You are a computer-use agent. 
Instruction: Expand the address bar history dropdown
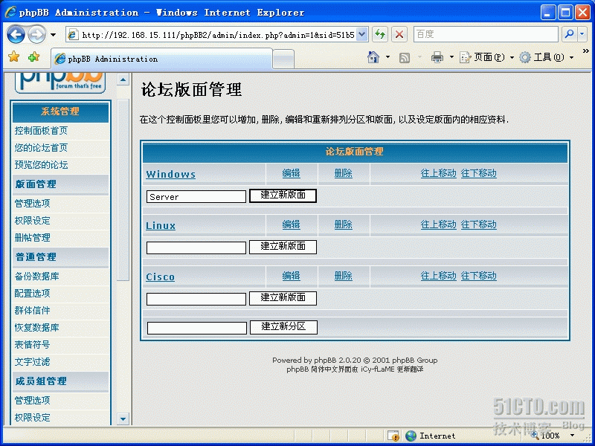362,35
